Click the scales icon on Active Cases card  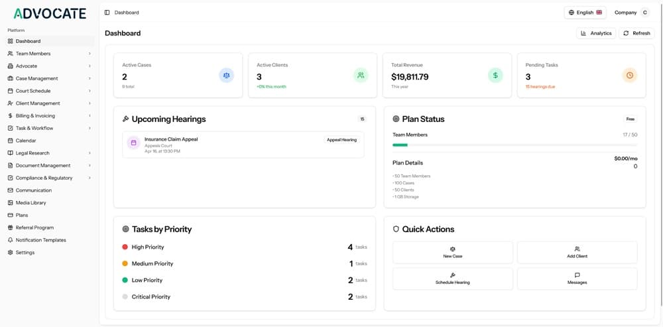[227, 76]
